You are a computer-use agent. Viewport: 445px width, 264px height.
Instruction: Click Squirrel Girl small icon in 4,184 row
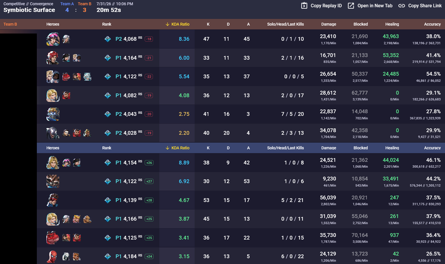point(77,256)
